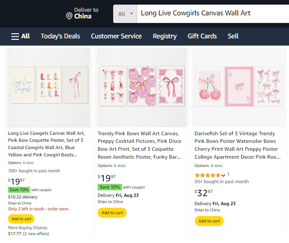Click the five-star rating on Darivefish poster
The width and height of the screenshot is (289, 243).
click(x=207, y=175)
